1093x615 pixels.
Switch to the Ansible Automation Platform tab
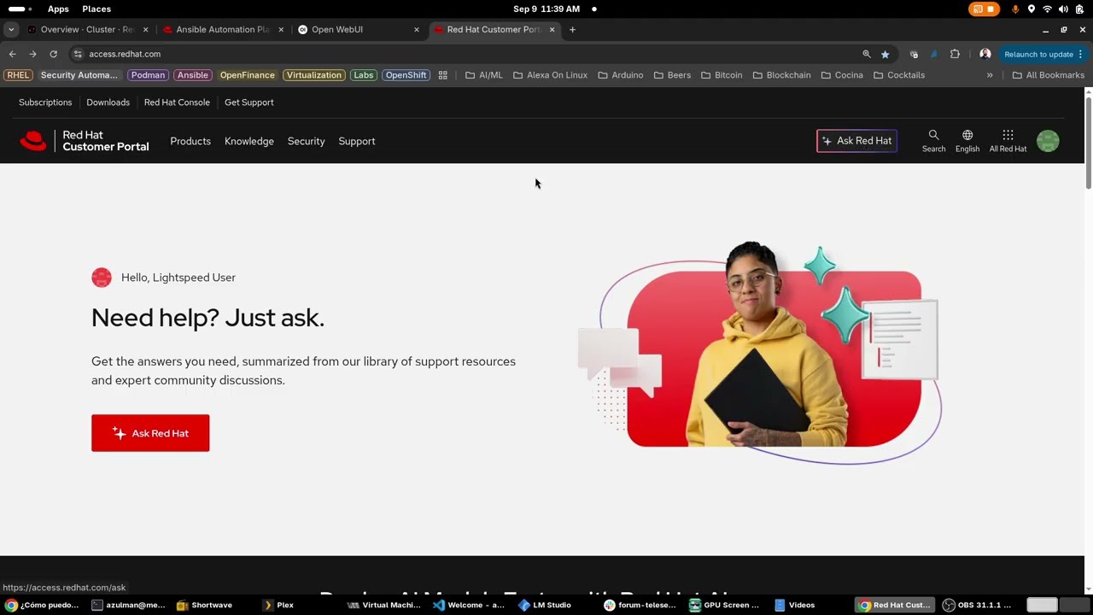pyautogui.click(x=222, y=29)
